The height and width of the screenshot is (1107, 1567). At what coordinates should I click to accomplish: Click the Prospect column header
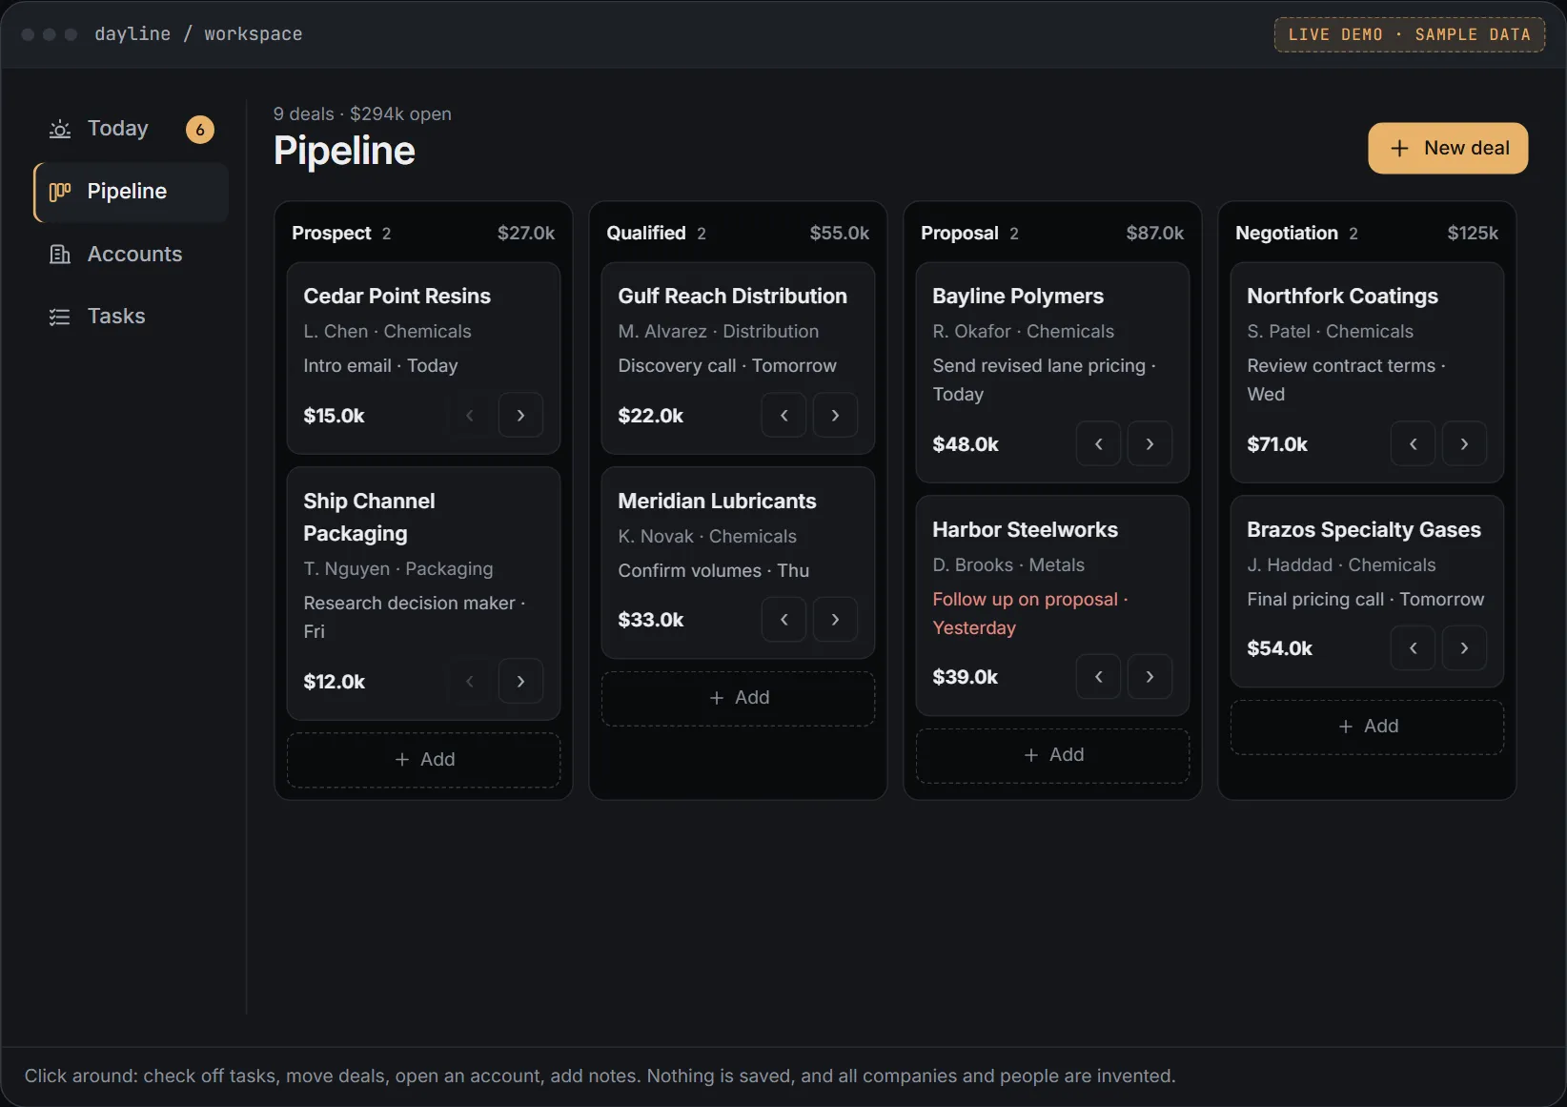(x=424, y=234)
